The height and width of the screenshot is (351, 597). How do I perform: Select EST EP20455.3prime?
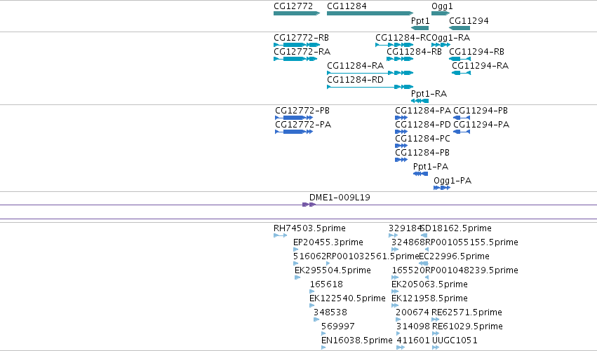[x=296, y=249]
